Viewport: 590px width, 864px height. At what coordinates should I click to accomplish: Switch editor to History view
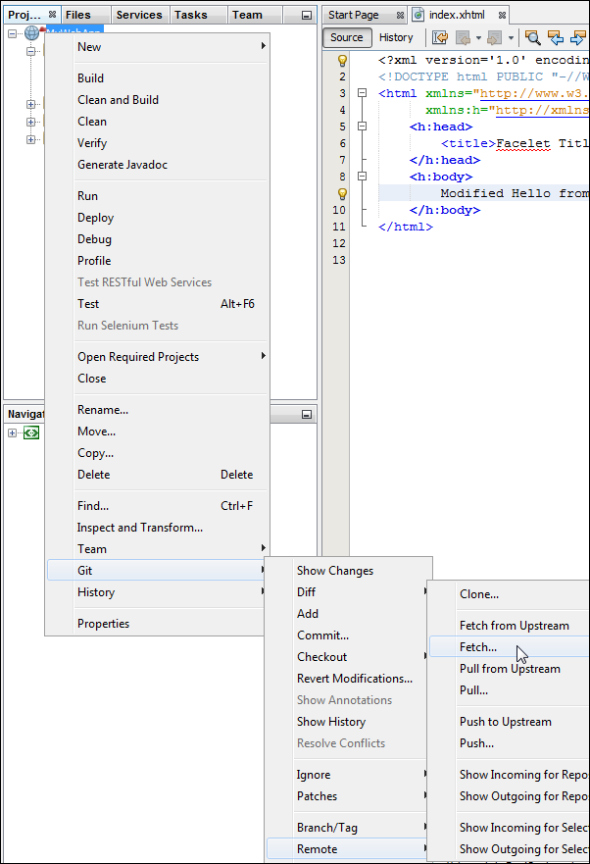click(396, 37)
